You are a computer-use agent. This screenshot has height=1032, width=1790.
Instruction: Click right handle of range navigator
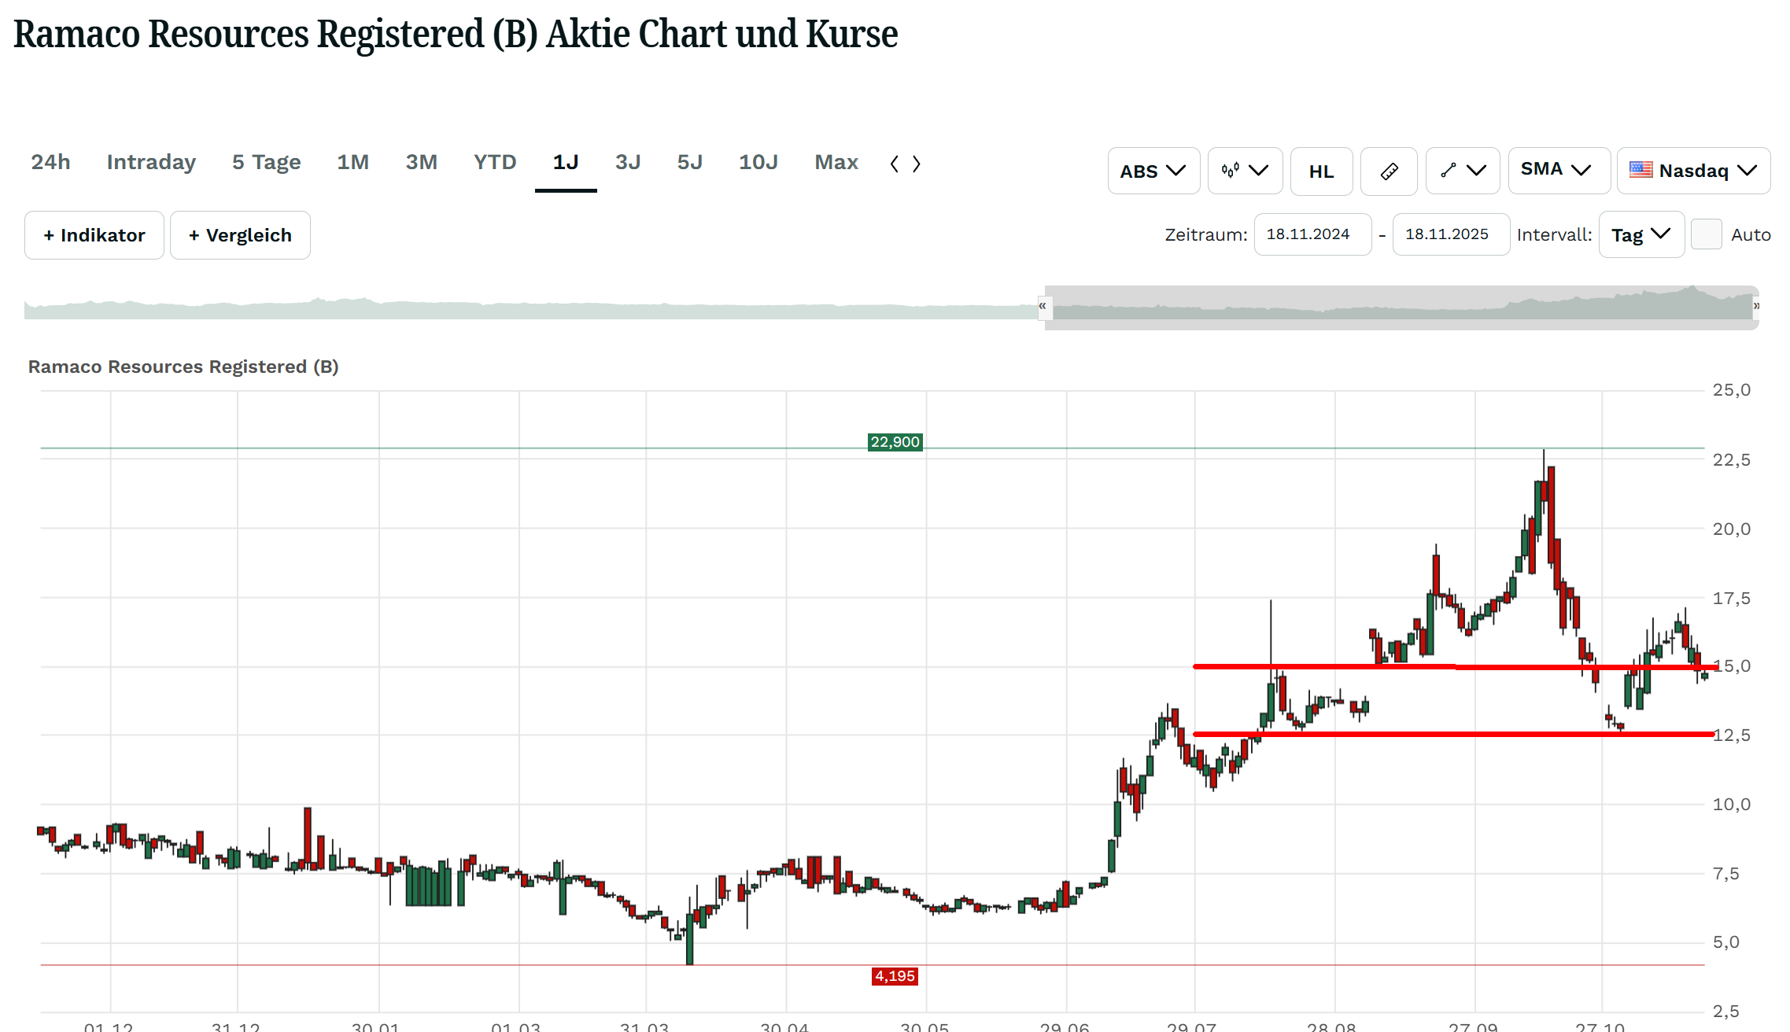click(x=1756, y=306)
